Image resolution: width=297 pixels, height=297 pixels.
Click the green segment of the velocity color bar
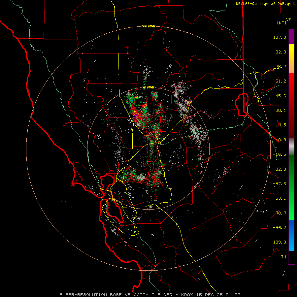(291, 187)
